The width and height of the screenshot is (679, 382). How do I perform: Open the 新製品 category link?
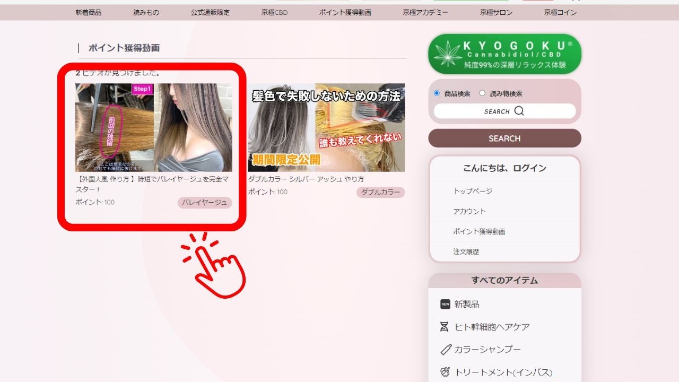pyautogui.click(x=467, y=304)
